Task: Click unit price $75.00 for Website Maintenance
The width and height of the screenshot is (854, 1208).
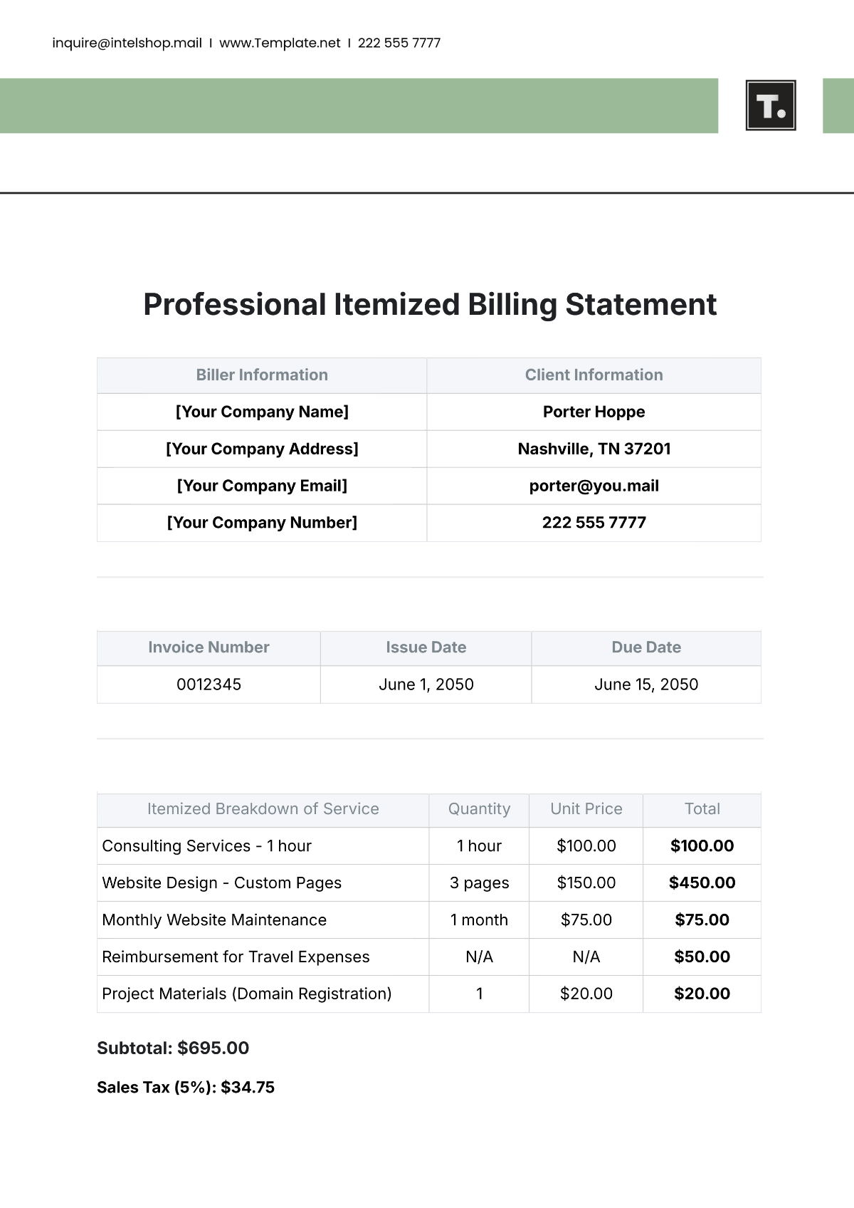Action: 586,920
